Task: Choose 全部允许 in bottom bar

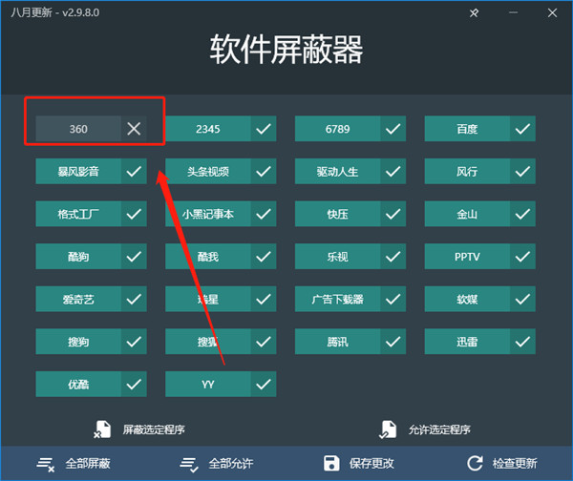Action: [x=230, y=464]
